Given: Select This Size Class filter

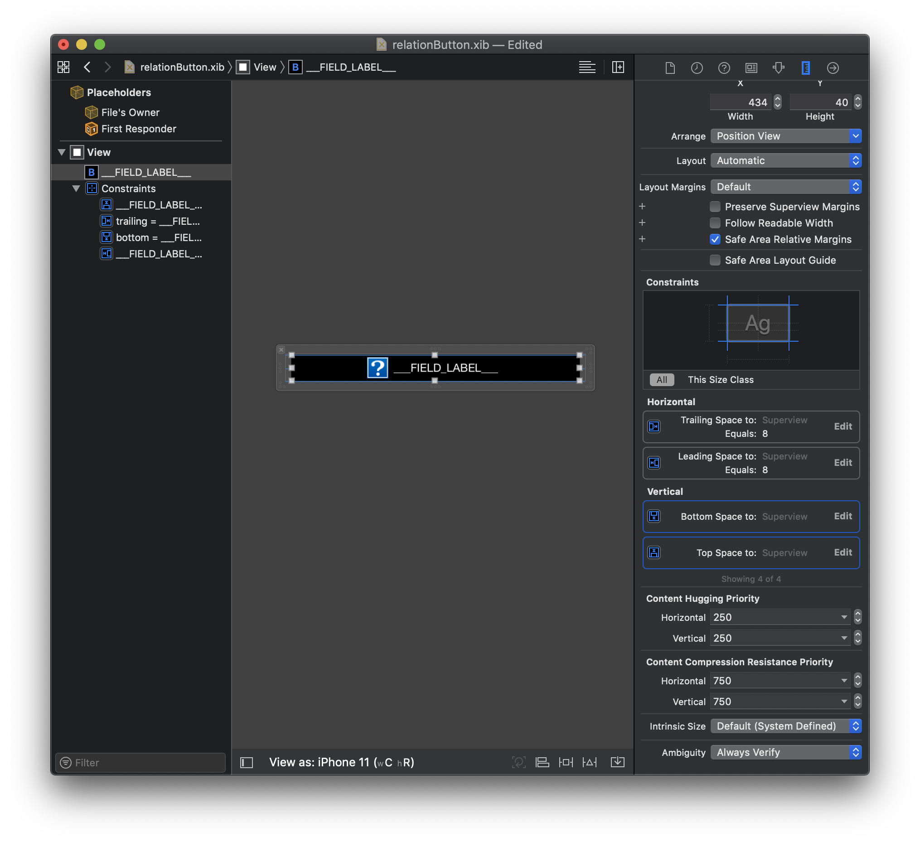Looking at the screenshot, I should (x=720, y=380).
